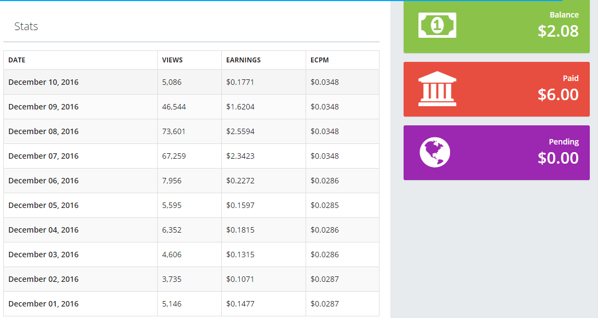598x318 pixels.
Task: Click the EARNINGS column header
Action: (x=243, y=60)
